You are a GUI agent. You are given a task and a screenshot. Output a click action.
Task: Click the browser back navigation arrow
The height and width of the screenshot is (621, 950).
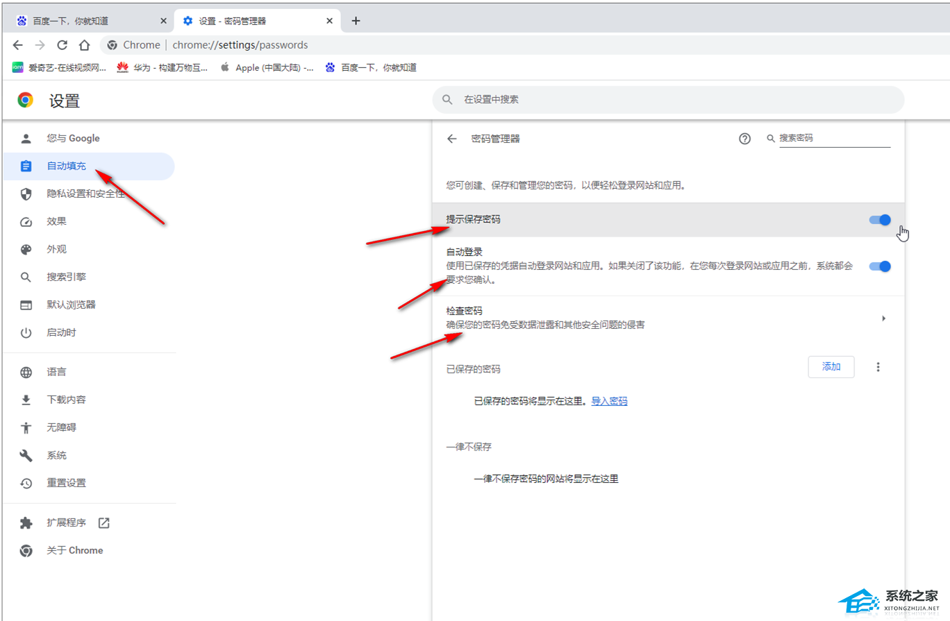18,45
